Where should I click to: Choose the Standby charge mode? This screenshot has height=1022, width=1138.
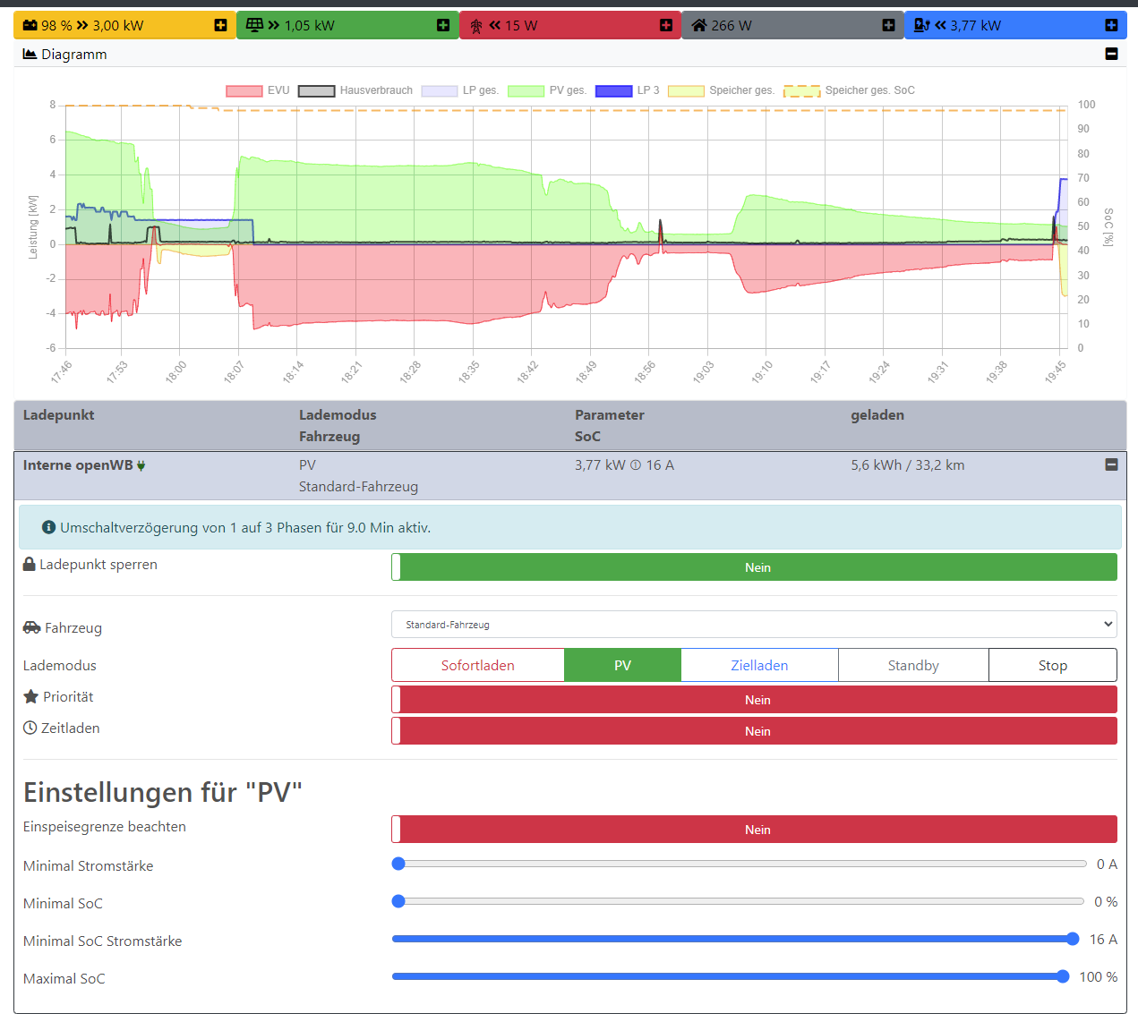(x=913, y=666)
